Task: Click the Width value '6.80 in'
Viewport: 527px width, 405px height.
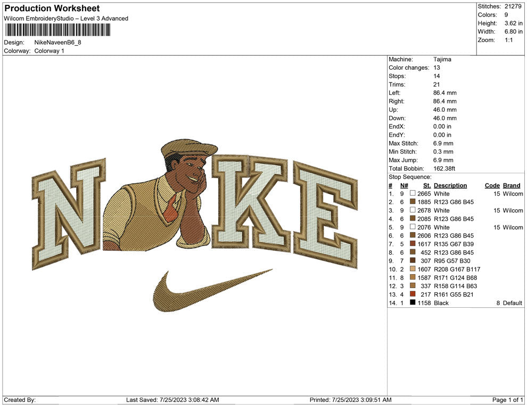Action: coord(514,31)
